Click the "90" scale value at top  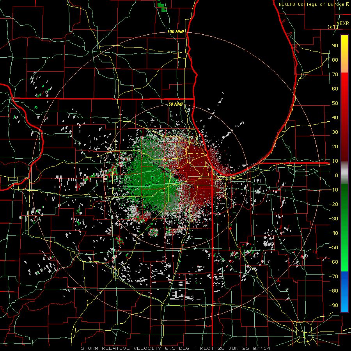click(335, 46)
